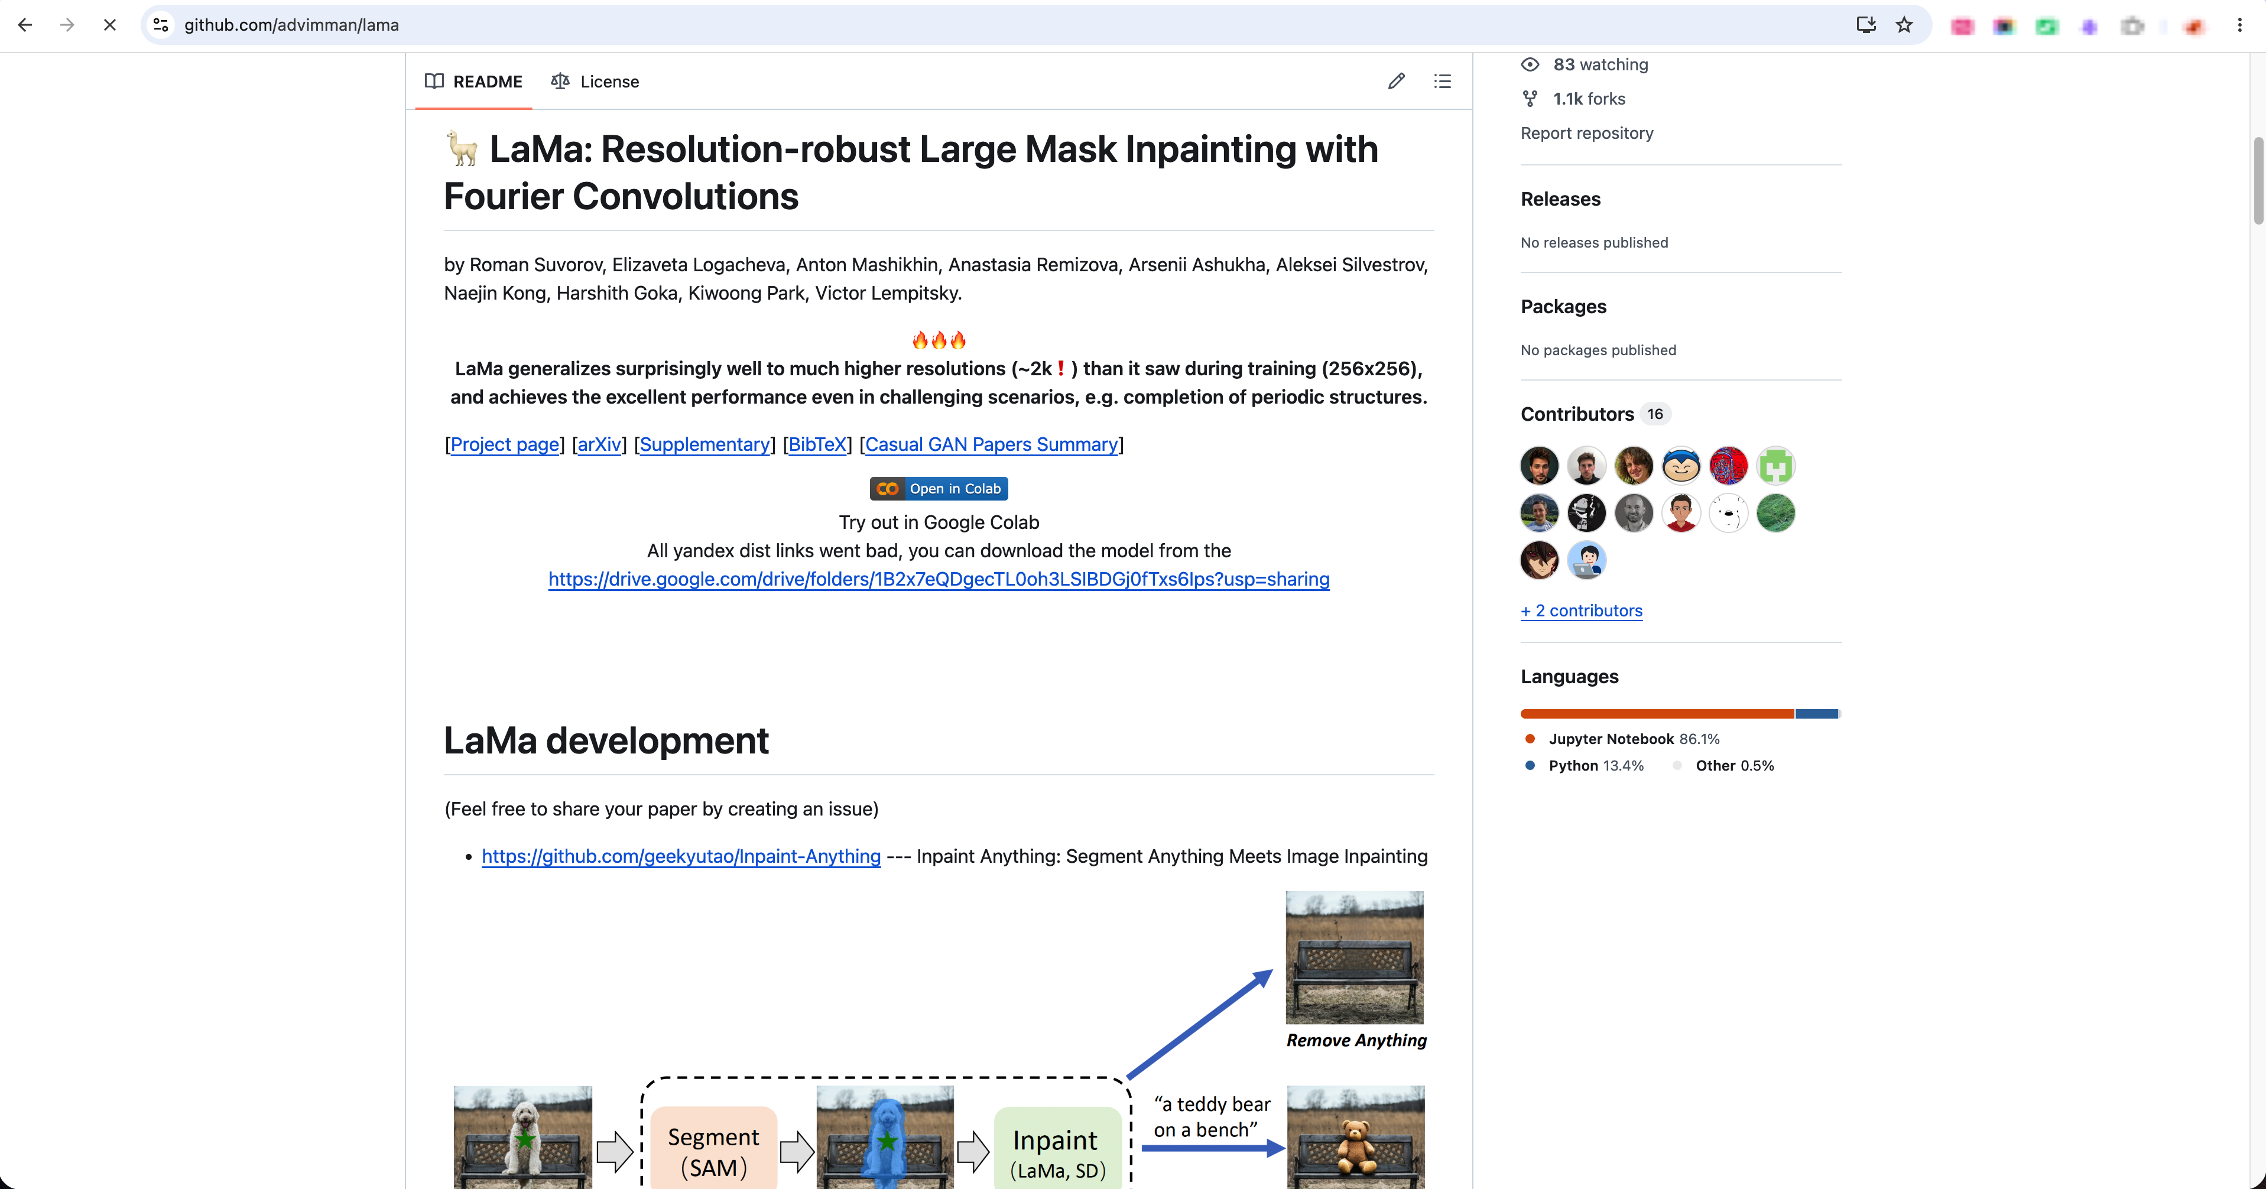Screen dimensions: 2266x1189
Task: Bookmark this page with the star
Action: (1904, 25)
